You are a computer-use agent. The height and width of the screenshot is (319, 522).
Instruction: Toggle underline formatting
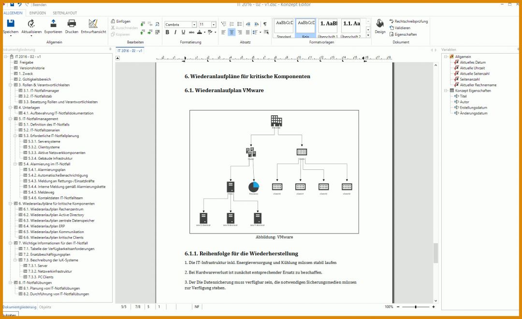pyautogui.click(x=183, y=32)
